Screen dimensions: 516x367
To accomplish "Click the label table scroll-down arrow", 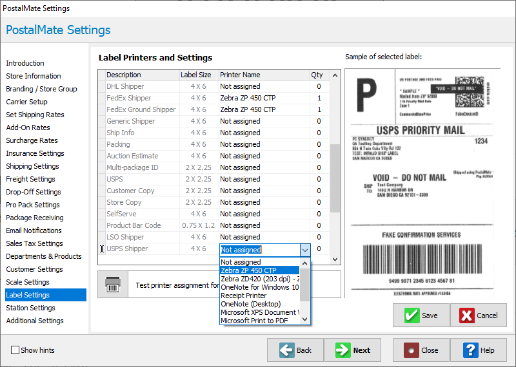I will 335,259.
